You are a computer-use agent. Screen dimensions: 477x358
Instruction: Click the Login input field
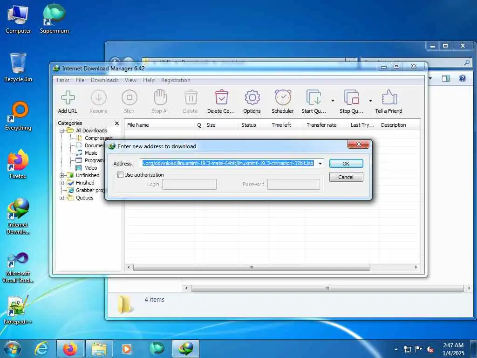point(189,184)
